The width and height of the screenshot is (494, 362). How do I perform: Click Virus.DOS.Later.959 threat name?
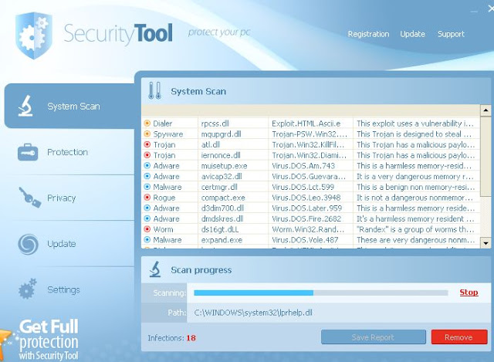pyautogui.click(x=306, y=208)
